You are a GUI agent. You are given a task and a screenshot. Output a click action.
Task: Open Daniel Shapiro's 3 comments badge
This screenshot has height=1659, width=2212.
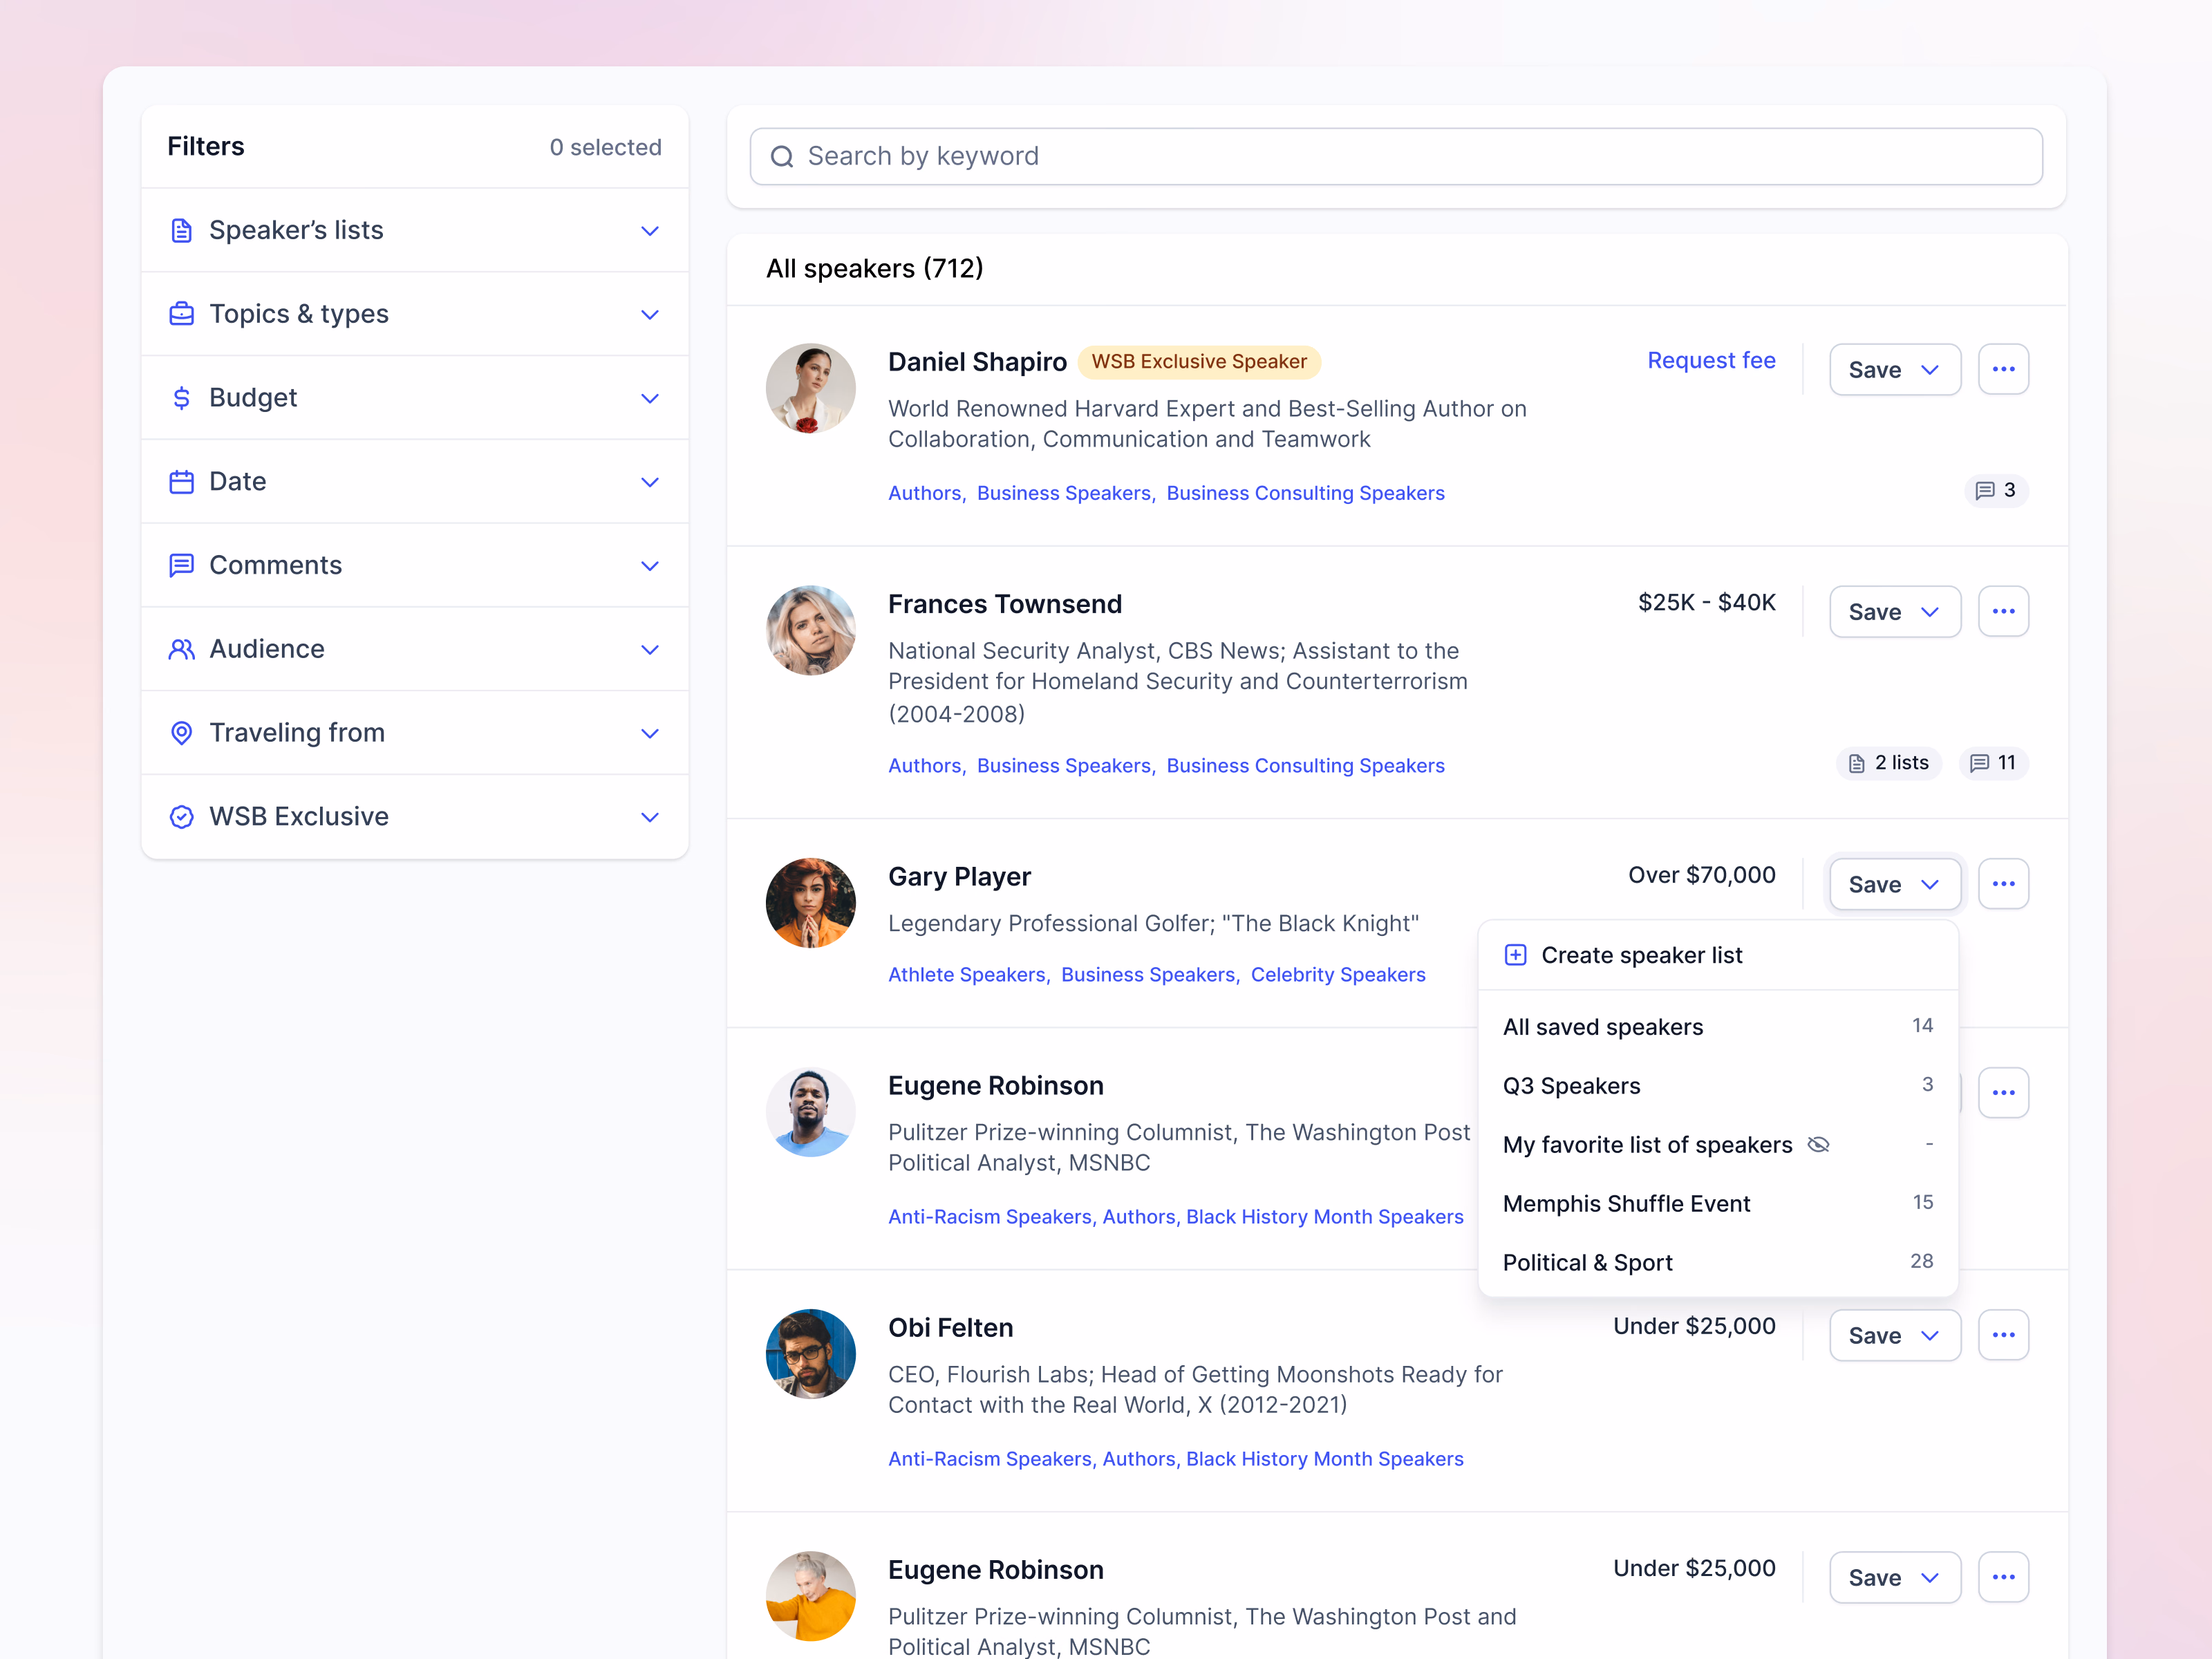[1996, 490]
